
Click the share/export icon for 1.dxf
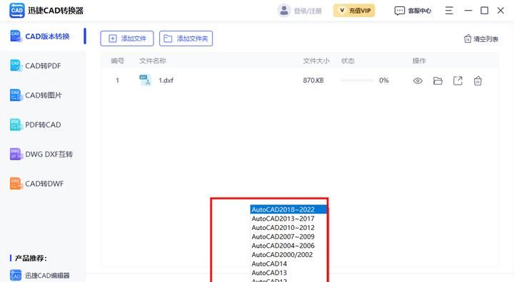458,80
